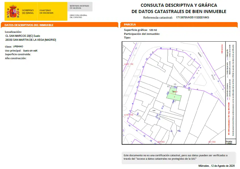Viewport: 240px width, 169px height.
Task: Click the '4.451.100' coordinate label on map
Action: click(x=129, y=115)
